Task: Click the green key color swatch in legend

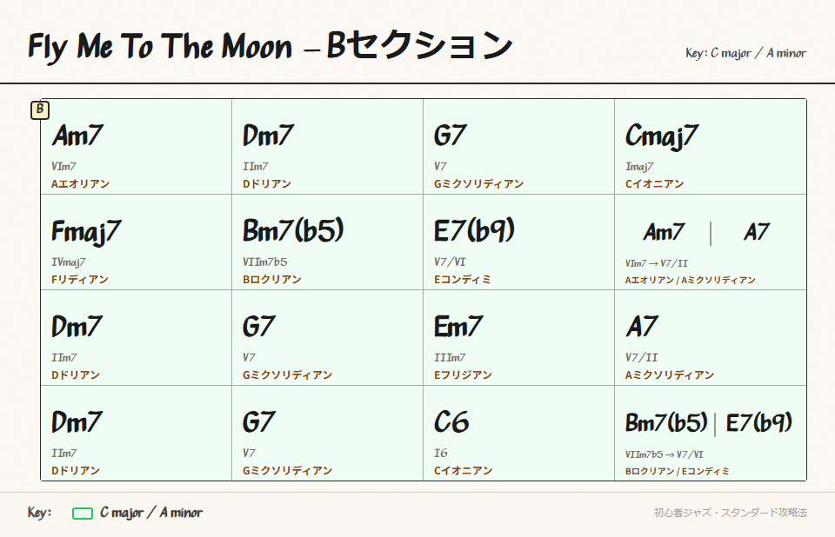Action: 83,514
